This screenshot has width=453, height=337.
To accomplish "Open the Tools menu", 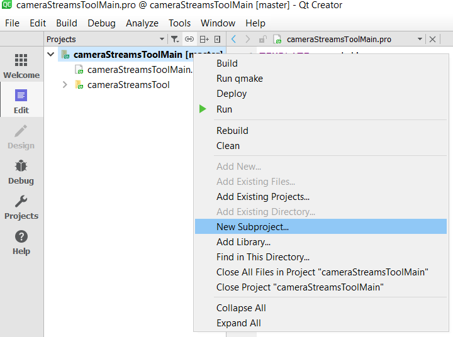I will [x=179, y=23].
